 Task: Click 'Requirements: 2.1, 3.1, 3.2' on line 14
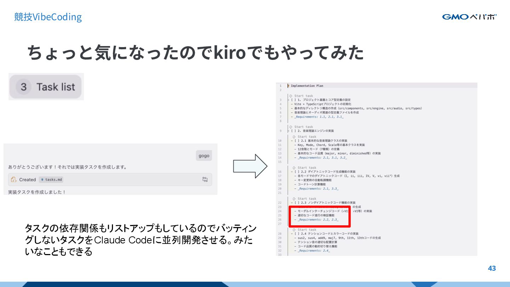point(322,158)
